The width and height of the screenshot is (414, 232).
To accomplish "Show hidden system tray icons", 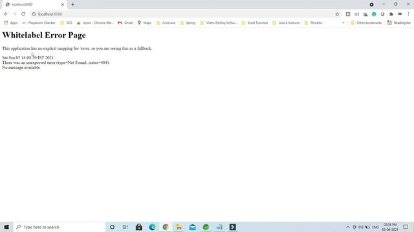I will coord(348,227).
